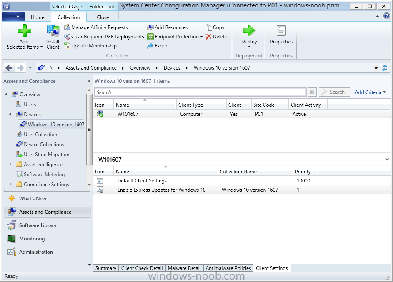Click the Enable Express Updates row icon
393x282 pixels.
(100, 190)
